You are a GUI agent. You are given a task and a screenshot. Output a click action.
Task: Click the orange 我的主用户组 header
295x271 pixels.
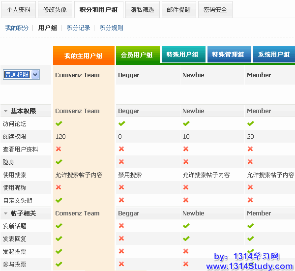[x=83, y=56]
